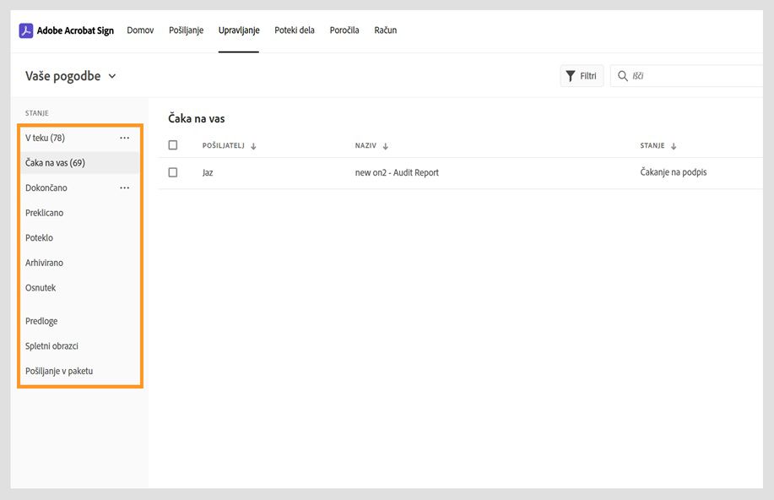The height and width of the screenshot is (500, 774).
Task: Click the magnifying glass search icon
Action: (625, 75)
